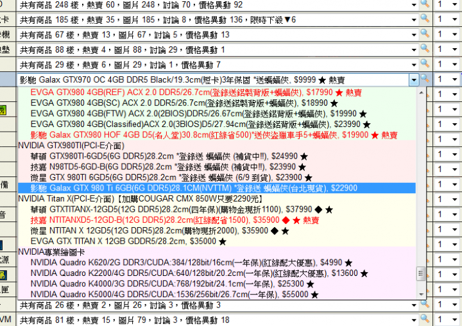Open the 共有商品 29 樣 dropdown
The image size is (462, 326).
[414, 65]
